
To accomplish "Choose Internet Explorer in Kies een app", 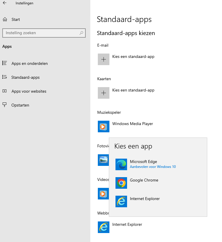I will 145,199.
